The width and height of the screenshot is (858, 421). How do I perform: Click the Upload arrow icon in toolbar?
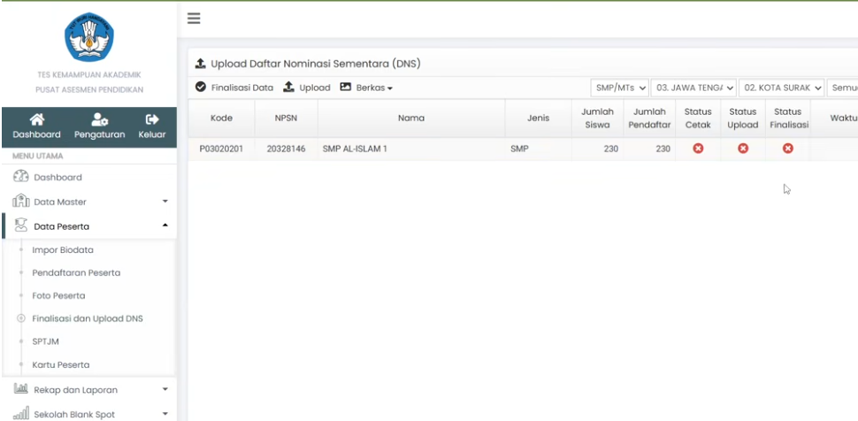tap(289, 87)
